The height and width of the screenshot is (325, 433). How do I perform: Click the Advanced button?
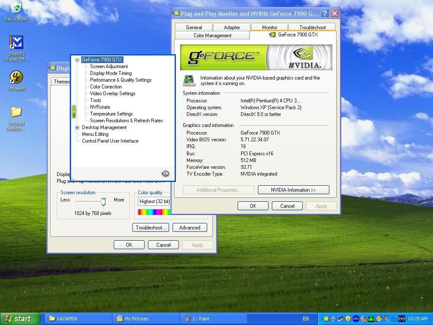pyautogui.click(x=189, y=228)
